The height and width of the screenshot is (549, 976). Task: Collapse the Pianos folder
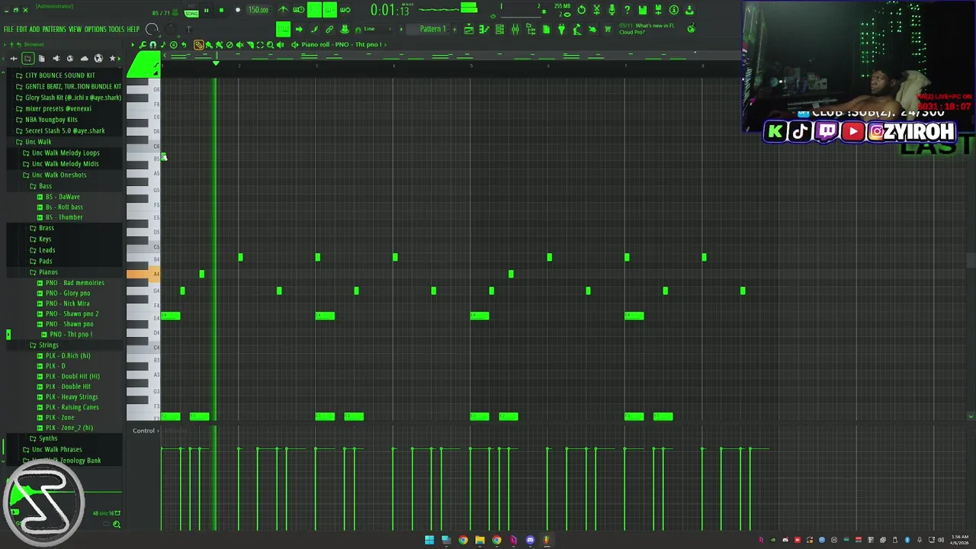coord(48,272)
